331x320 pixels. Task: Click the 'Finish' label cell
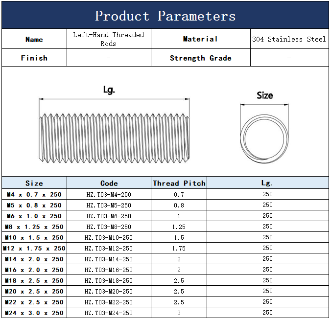coord(34,58)
